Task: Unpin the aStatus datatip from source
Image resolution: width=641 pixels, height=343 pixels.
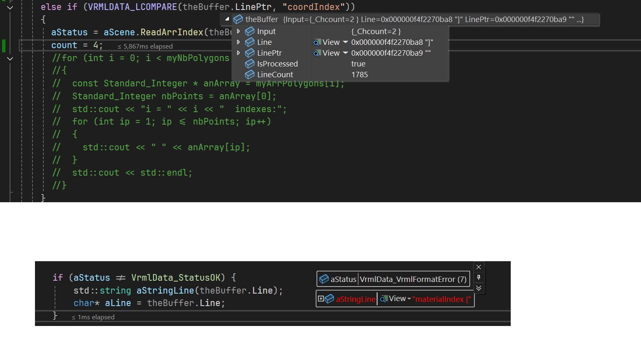Action: click(x=479, y=277)
